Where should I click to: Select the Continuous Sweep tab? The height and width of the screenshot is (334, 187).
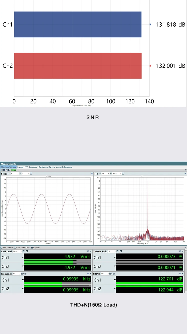47,167
